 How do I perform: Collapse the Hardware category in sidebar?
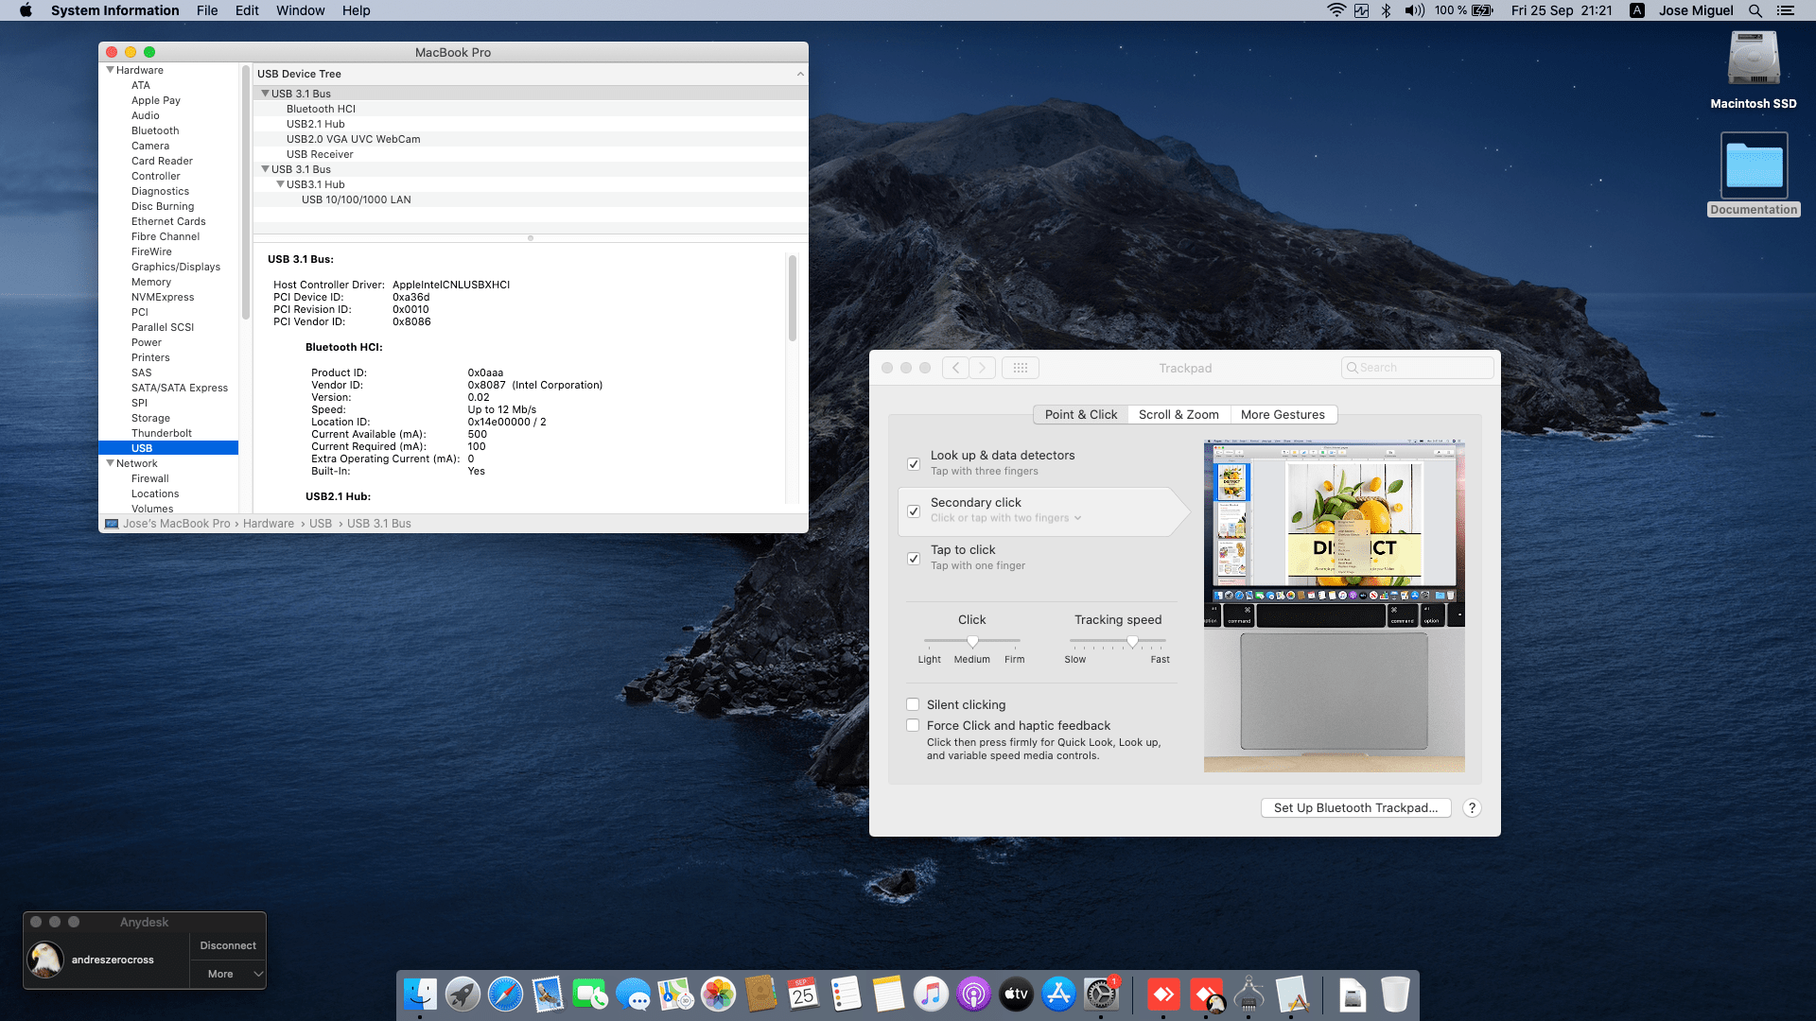(x=111, y=70)
